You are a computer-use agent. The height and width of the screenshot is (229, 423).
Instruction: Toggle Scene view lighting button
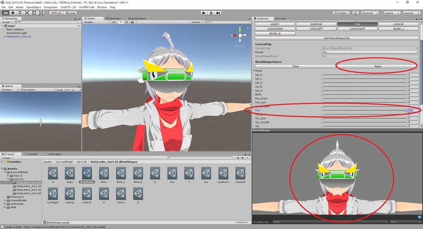click(x=121, y=22)
